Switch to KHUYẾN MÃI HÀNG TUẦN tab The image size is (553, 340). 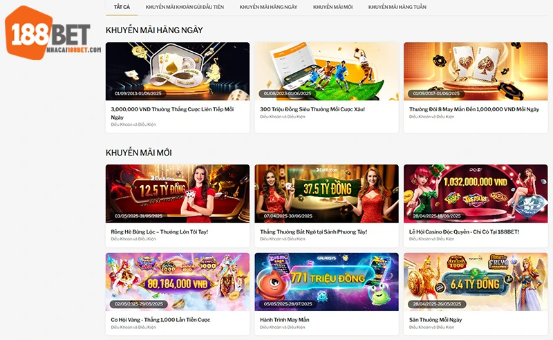point(397,7)
